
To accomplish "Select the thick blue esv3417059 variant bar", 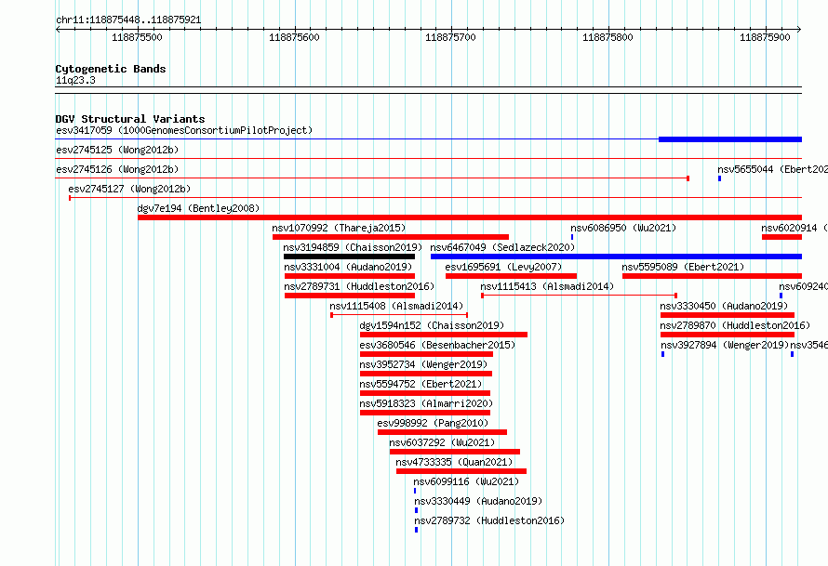I will 729,139.
